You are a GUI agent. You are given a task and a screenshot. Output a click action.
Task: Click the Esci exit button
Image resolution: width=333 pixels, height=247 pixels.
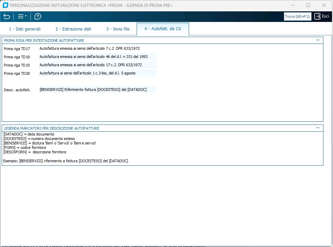tap(322, 16)
